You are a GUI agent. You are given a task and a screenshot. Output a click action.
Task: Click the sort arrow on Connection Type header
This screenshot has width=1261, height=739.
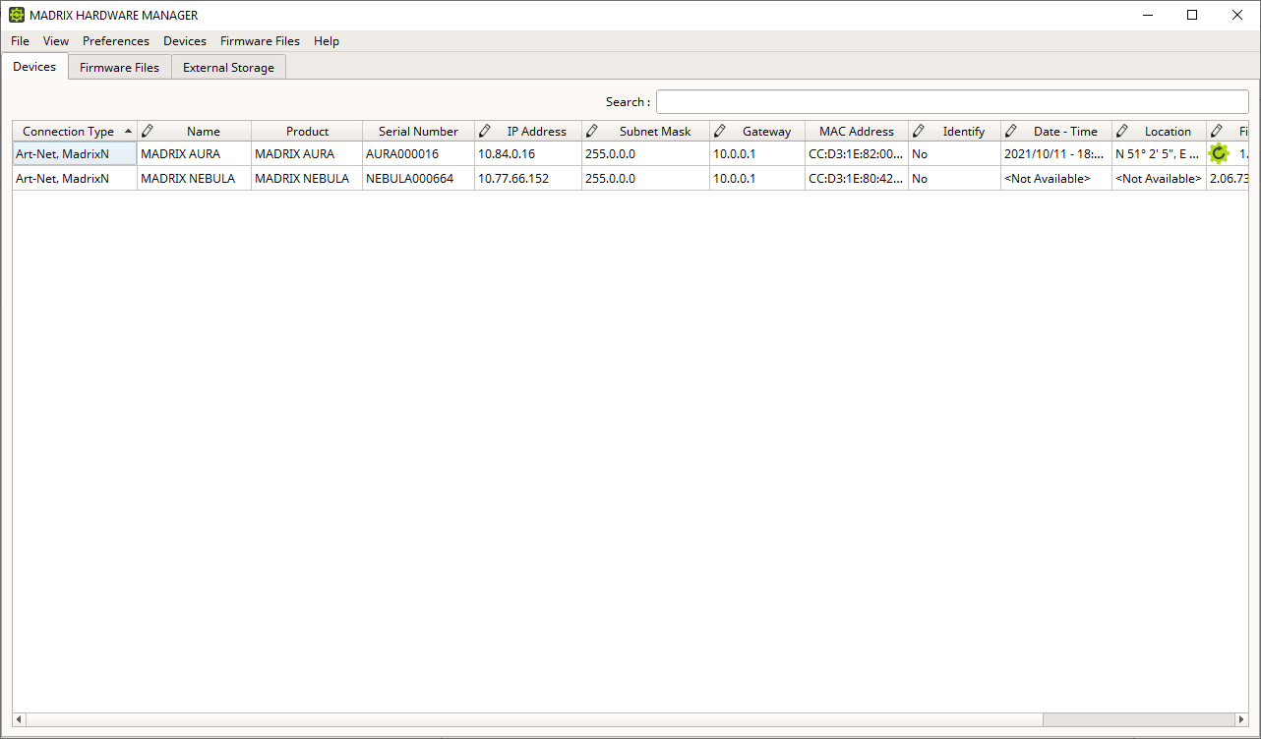128,131
